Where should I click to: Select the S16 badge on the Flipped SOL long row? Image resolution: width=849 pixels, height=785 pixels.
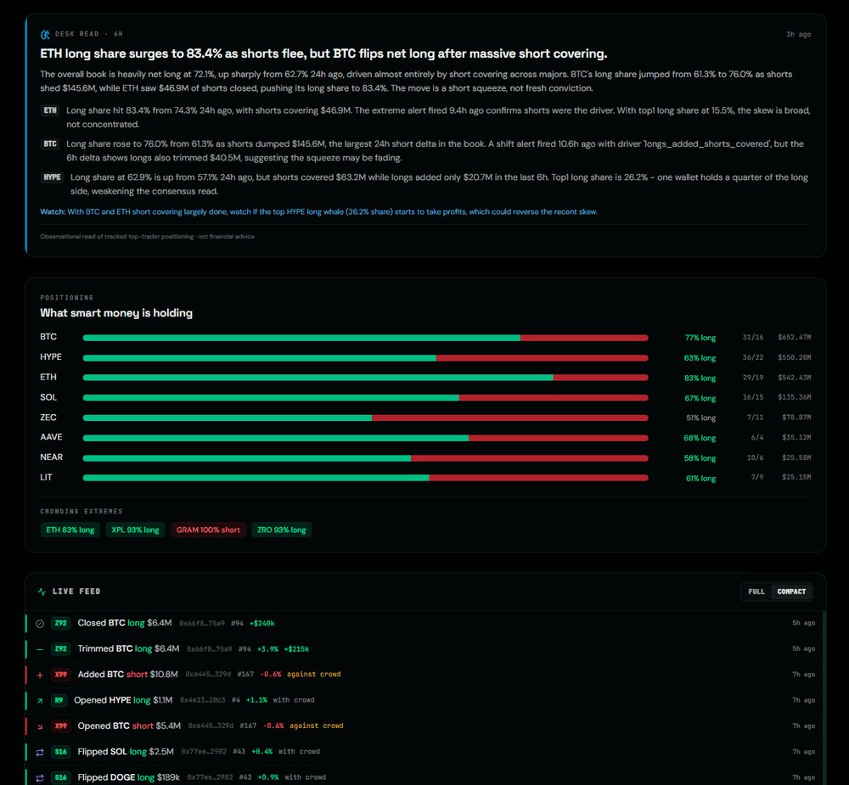pos(60,751)
